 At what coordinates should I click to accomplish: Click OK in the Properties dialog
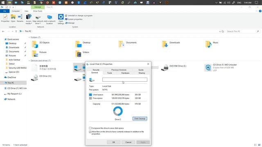tap(114, 142)
